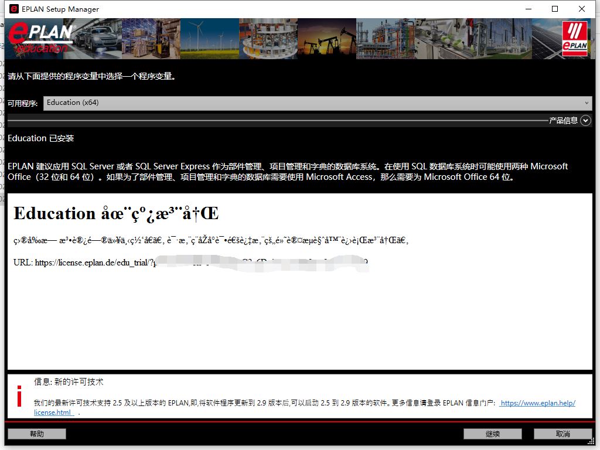Screen dimensions: 600x450
Task: Click the 帮助 help button
Action: [37, 434]
